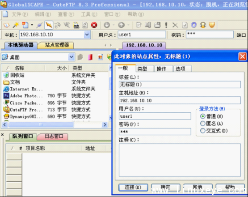The image size is (248, 197).
Task: Launch the Connection Wizard wand icon
Action: click(x=16, y=25)
